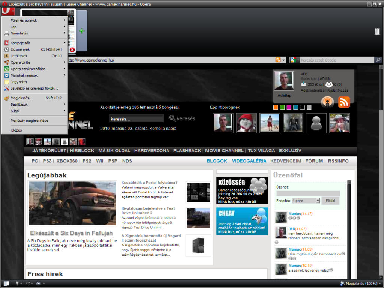This screenshot has height=288, width=384.
Task: Toggle the panels icon in status bar
Action: 6,283
